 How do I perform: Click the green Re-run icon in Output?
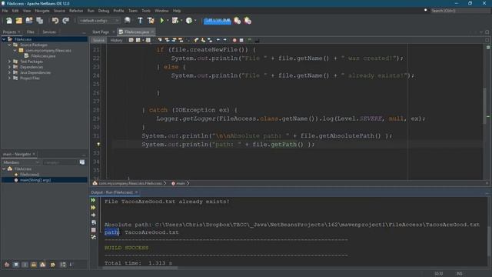click(93, 200)
